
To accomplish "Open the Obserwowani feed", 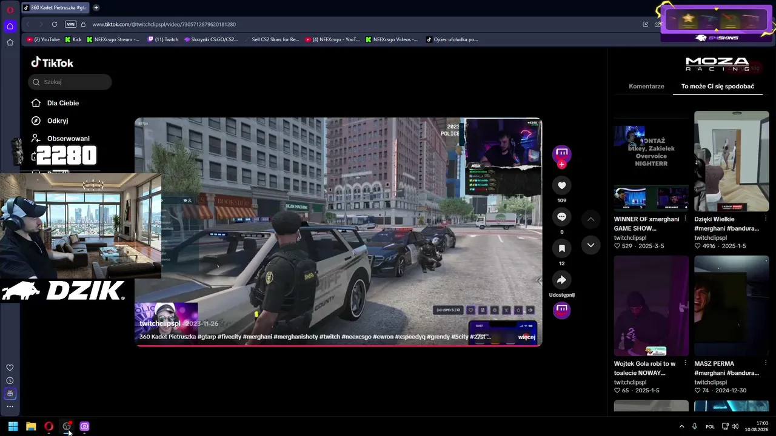I will [x=61, y=139].
